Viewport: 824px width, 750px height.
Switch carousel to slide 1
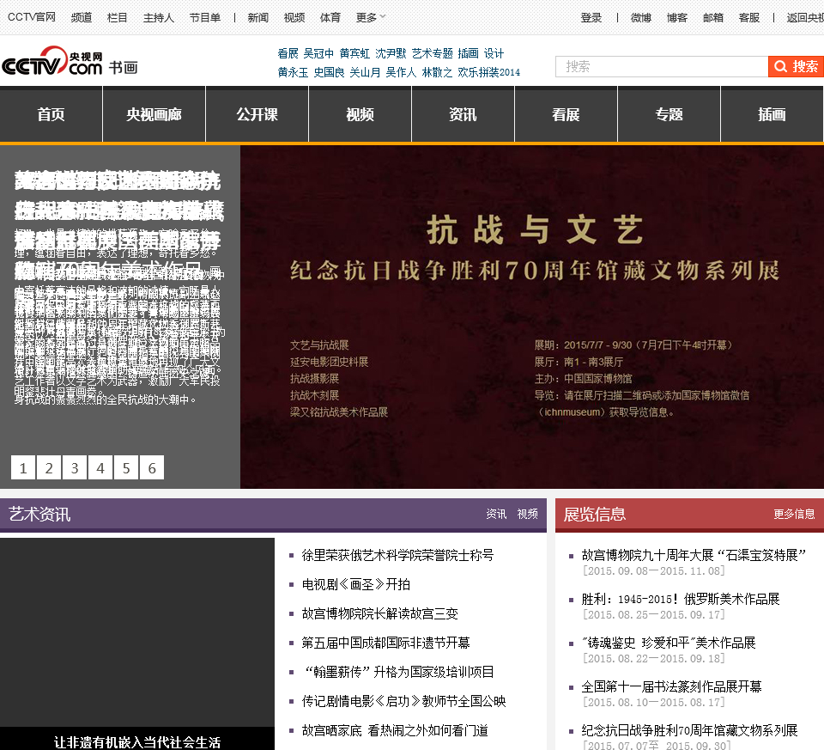coord(23,467)
